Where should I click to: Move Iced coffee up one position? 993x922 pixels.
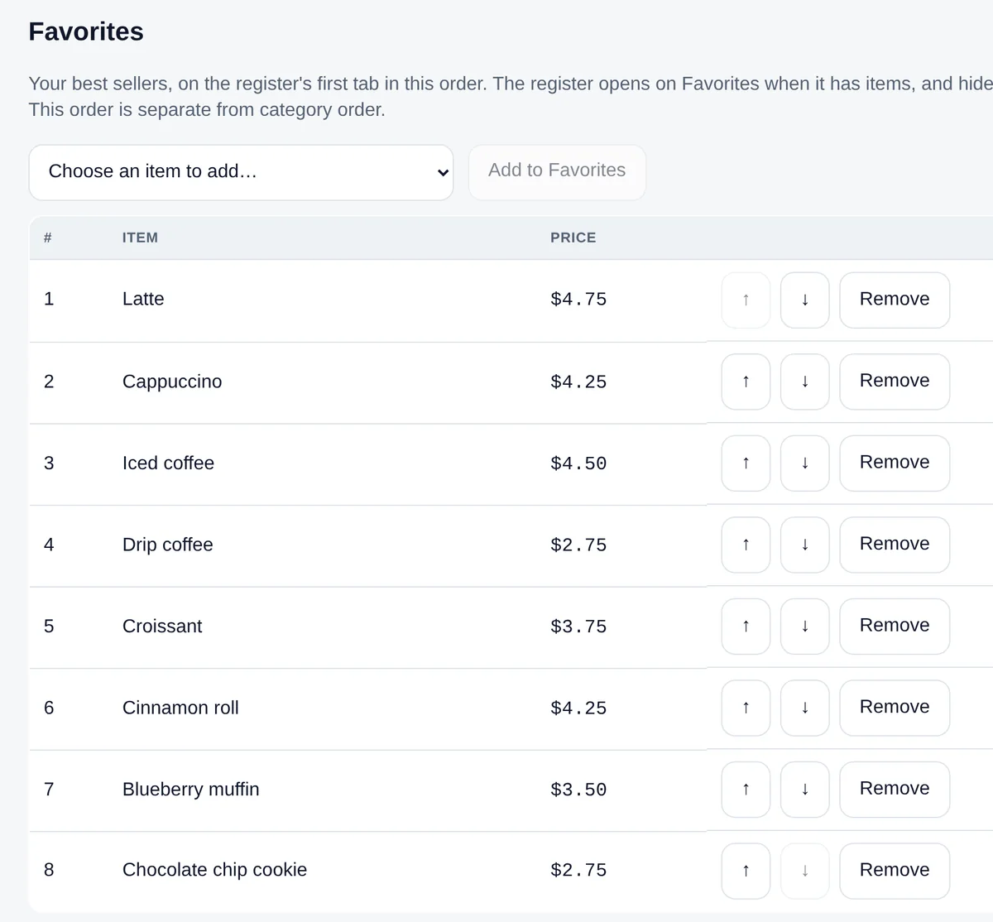746,463
